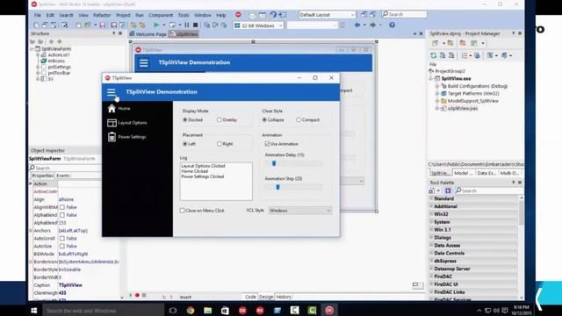Open the Tools menu
Screen dimensions: 562x316
184,16
